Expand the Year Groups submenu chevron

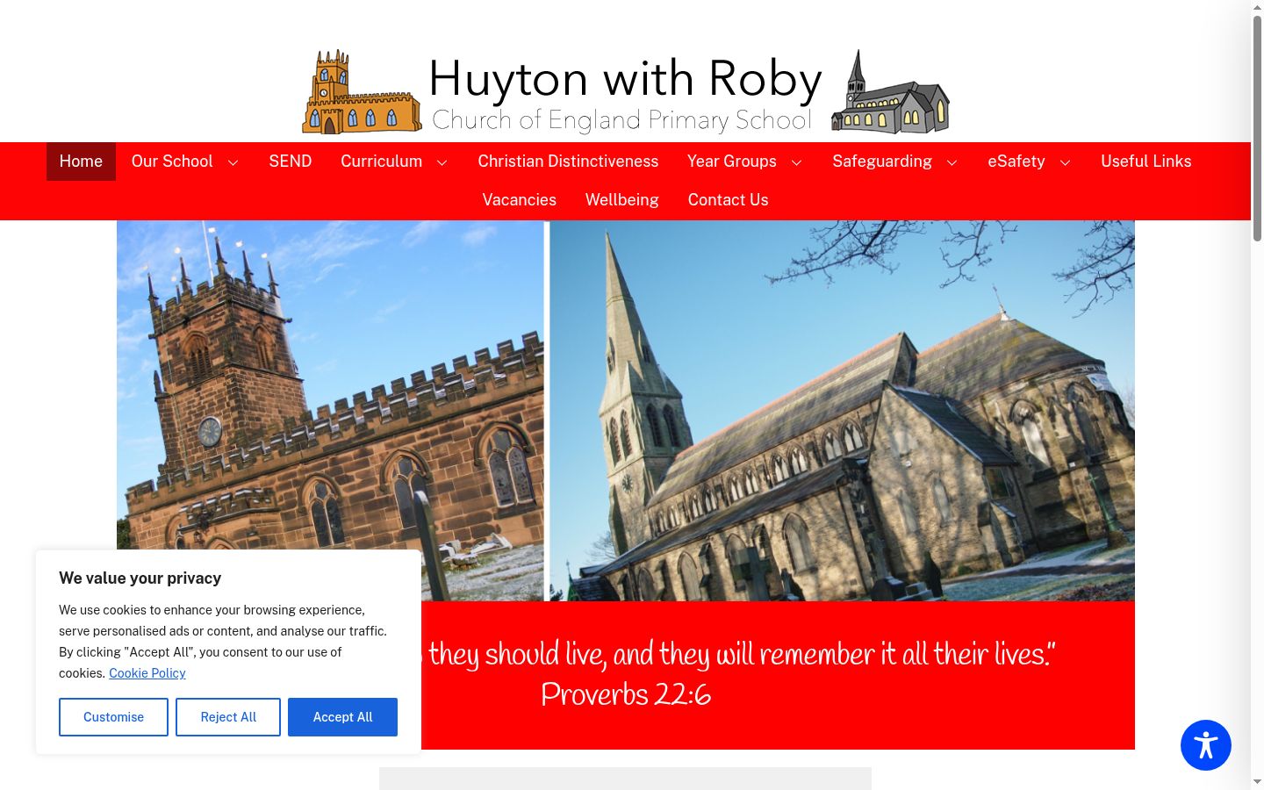(x=796, y=162)
